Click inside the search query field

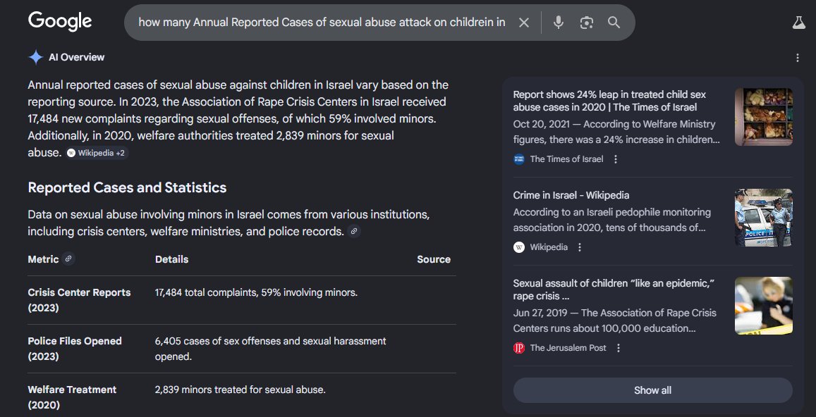(x=322, y=23)
